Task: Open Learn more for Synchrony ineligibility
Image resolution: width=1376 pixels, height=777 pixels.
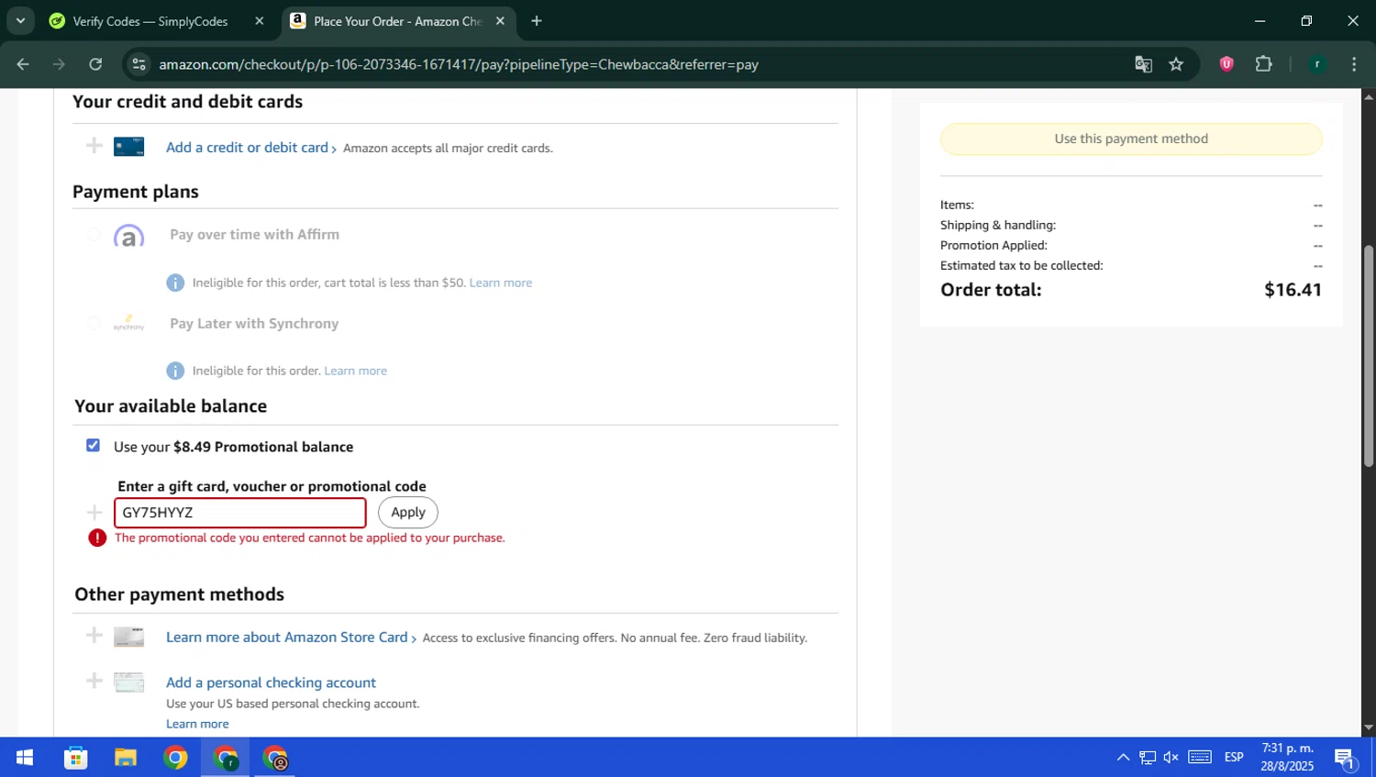Action: coord(355,371)
